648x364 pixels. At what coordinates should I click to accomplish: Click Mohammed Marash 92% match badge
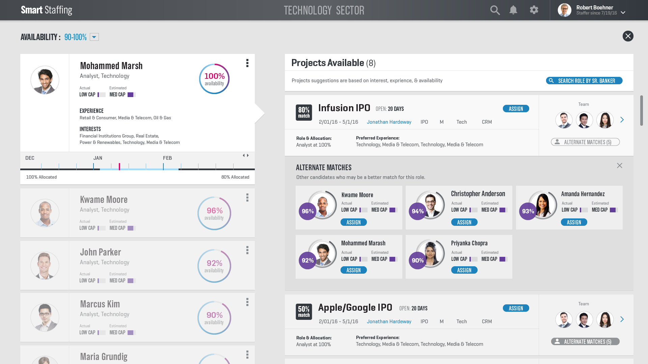(x=307, y=261)
